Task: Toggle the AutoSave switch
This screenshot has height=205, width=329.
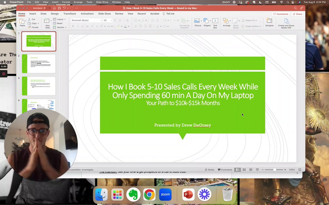Action: 47,8
